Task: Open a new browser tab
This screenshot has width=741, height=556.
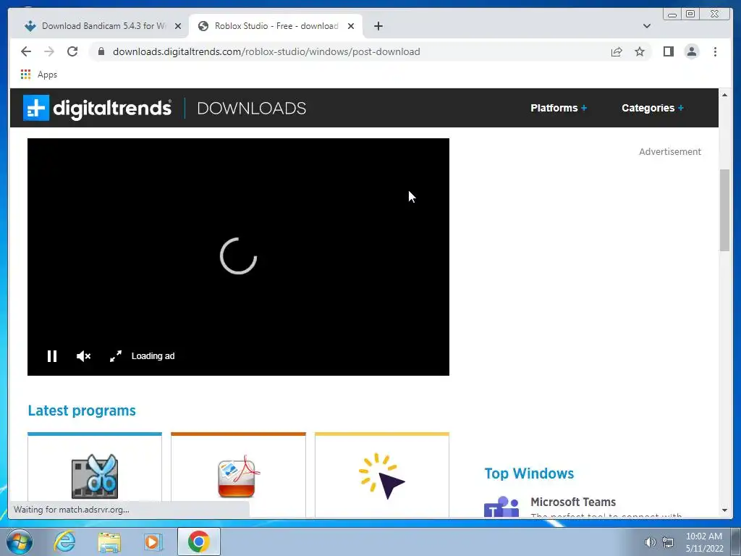Action: [x=378, y=26]
